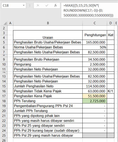Select row 13 header

tap(4, 76)
